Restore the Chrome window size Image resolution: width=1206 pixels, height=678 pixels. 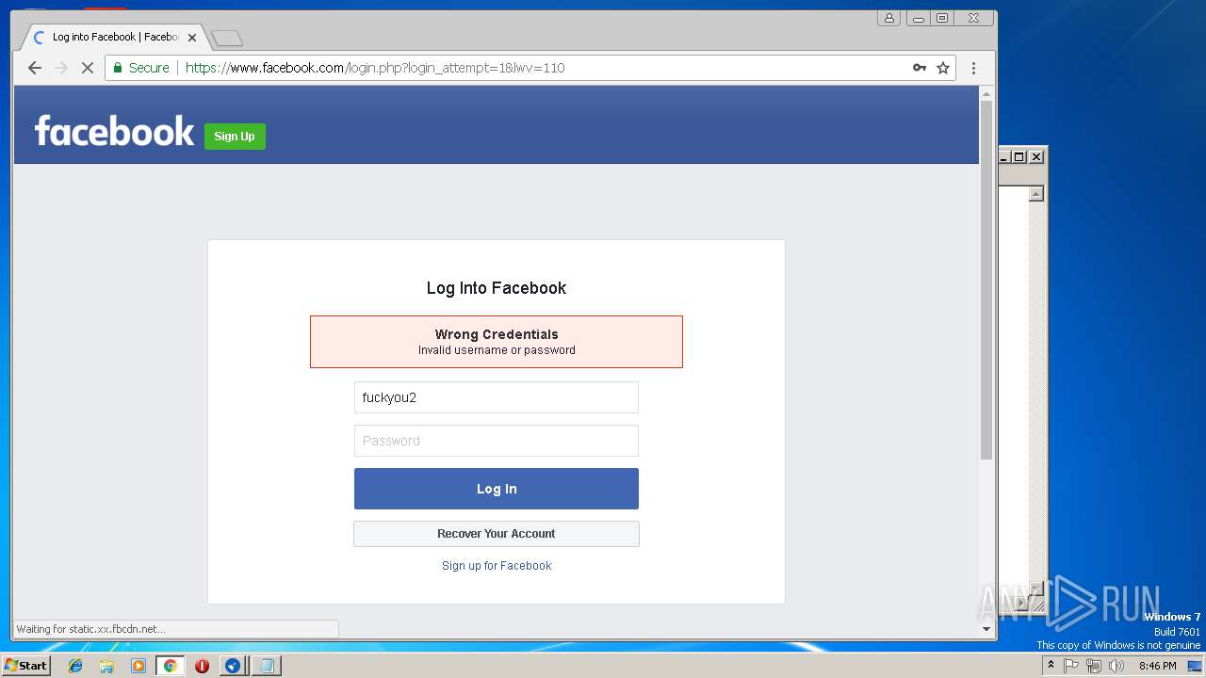(x=942, y=18)
